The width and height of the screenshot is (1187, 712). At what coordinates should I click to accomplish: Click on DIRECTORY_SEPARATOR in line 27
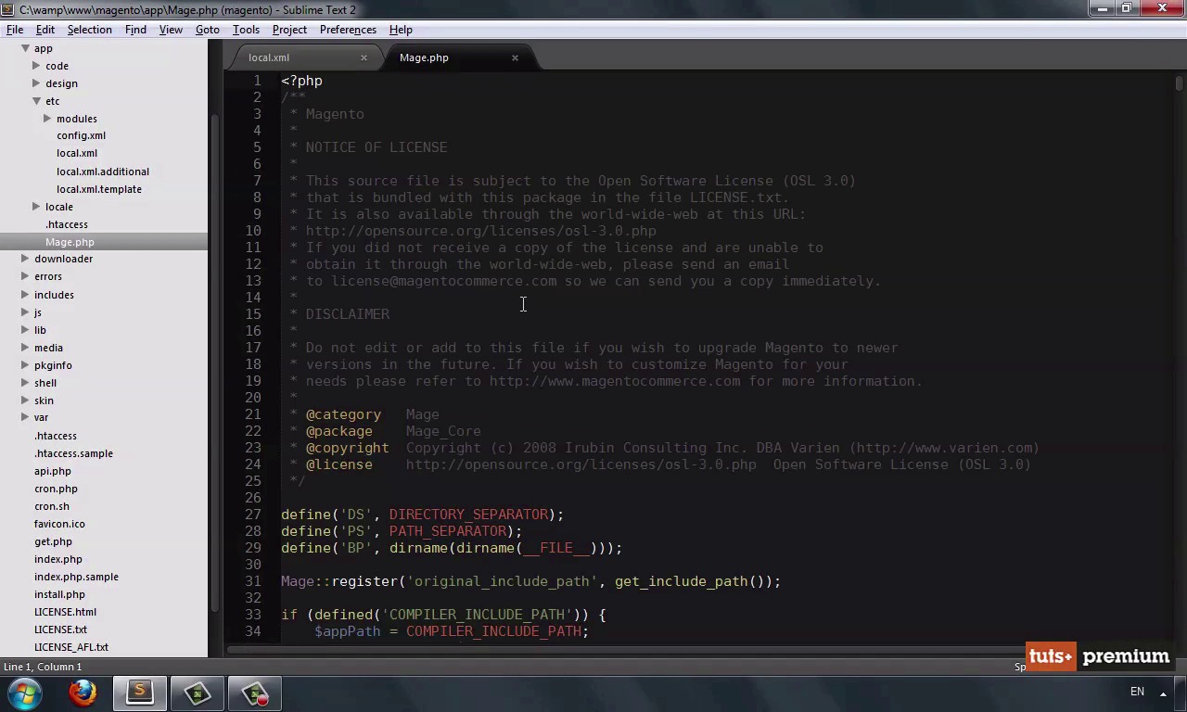[468, 515]
